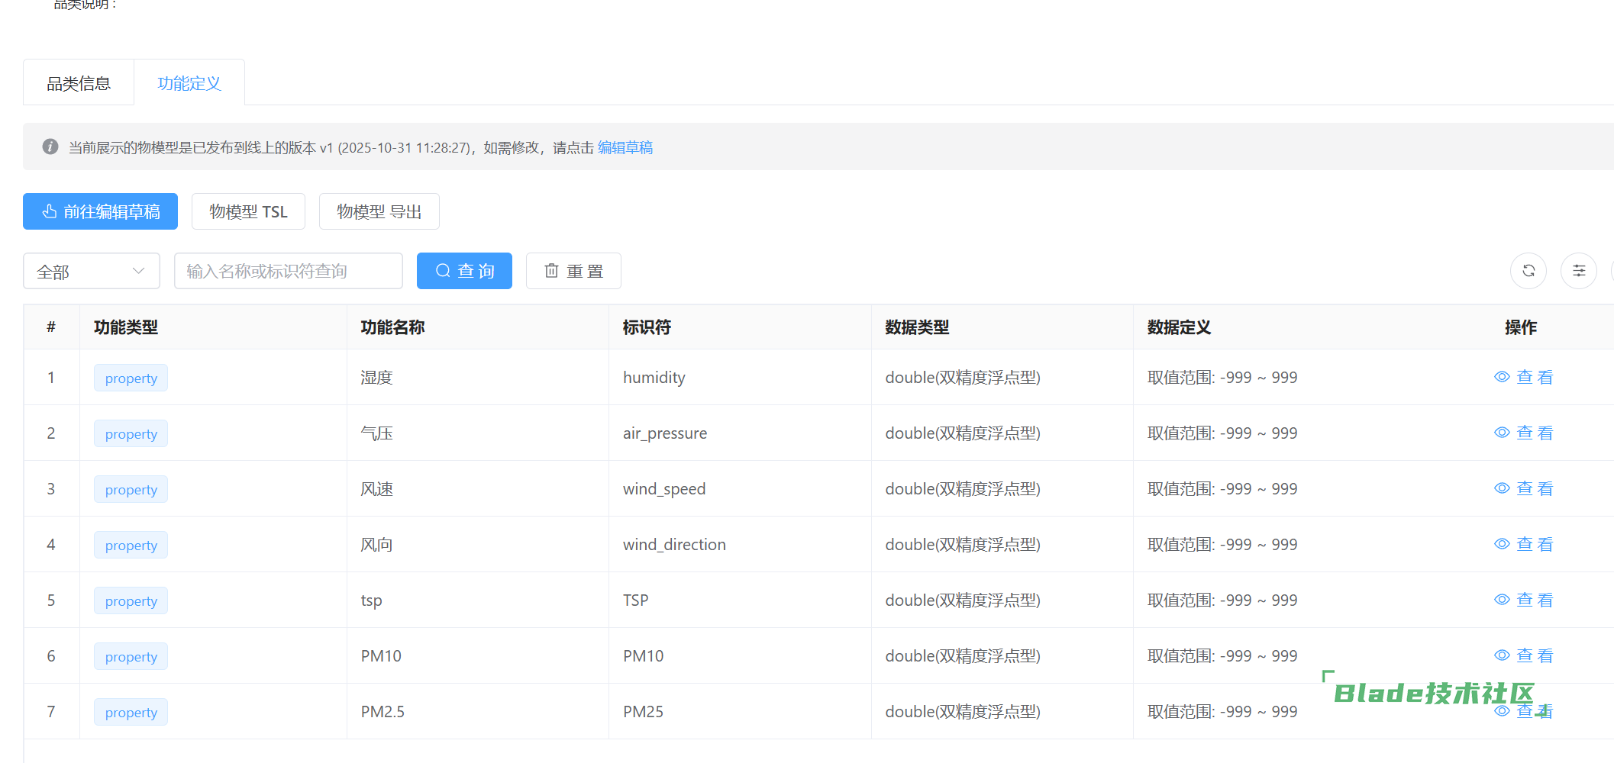The width and height of the screenshot is (1614, 763).
Task: Click eye icon to view humidity row
Action: [x=1502, y=377]
